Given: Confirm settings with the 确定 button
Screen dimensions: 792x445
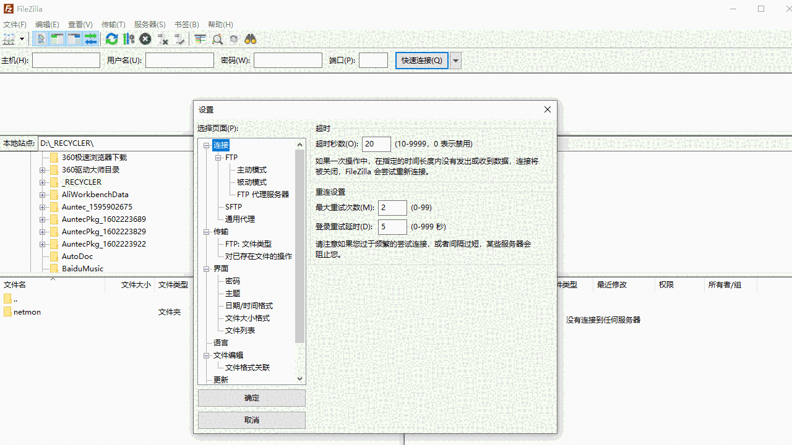Looking at the screenshot, I should click(x=251, y=397).
